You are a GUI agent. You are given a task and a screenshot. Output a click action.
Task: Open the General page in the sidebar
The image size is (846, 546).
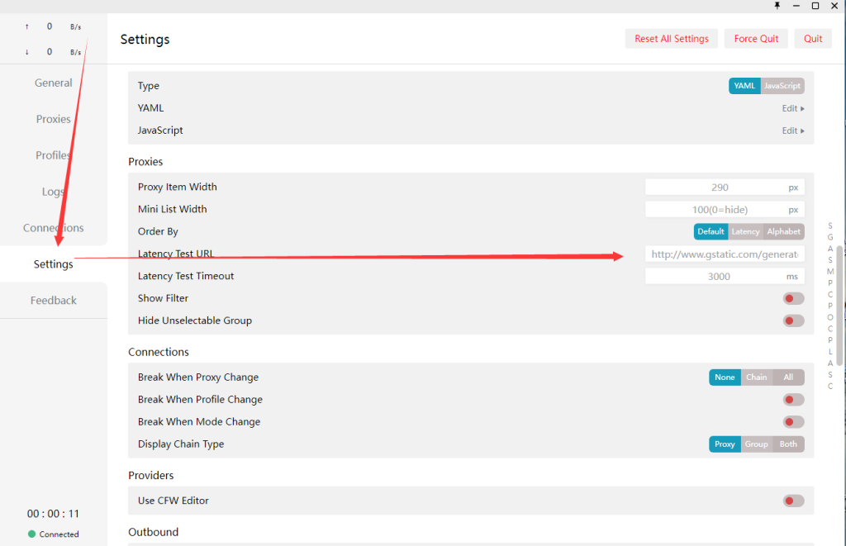tap(54, 83)
